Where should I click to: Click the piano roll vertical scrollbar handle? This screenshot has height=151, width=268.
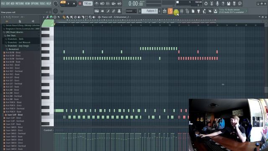pyautogui.click(x=266, y=90)
